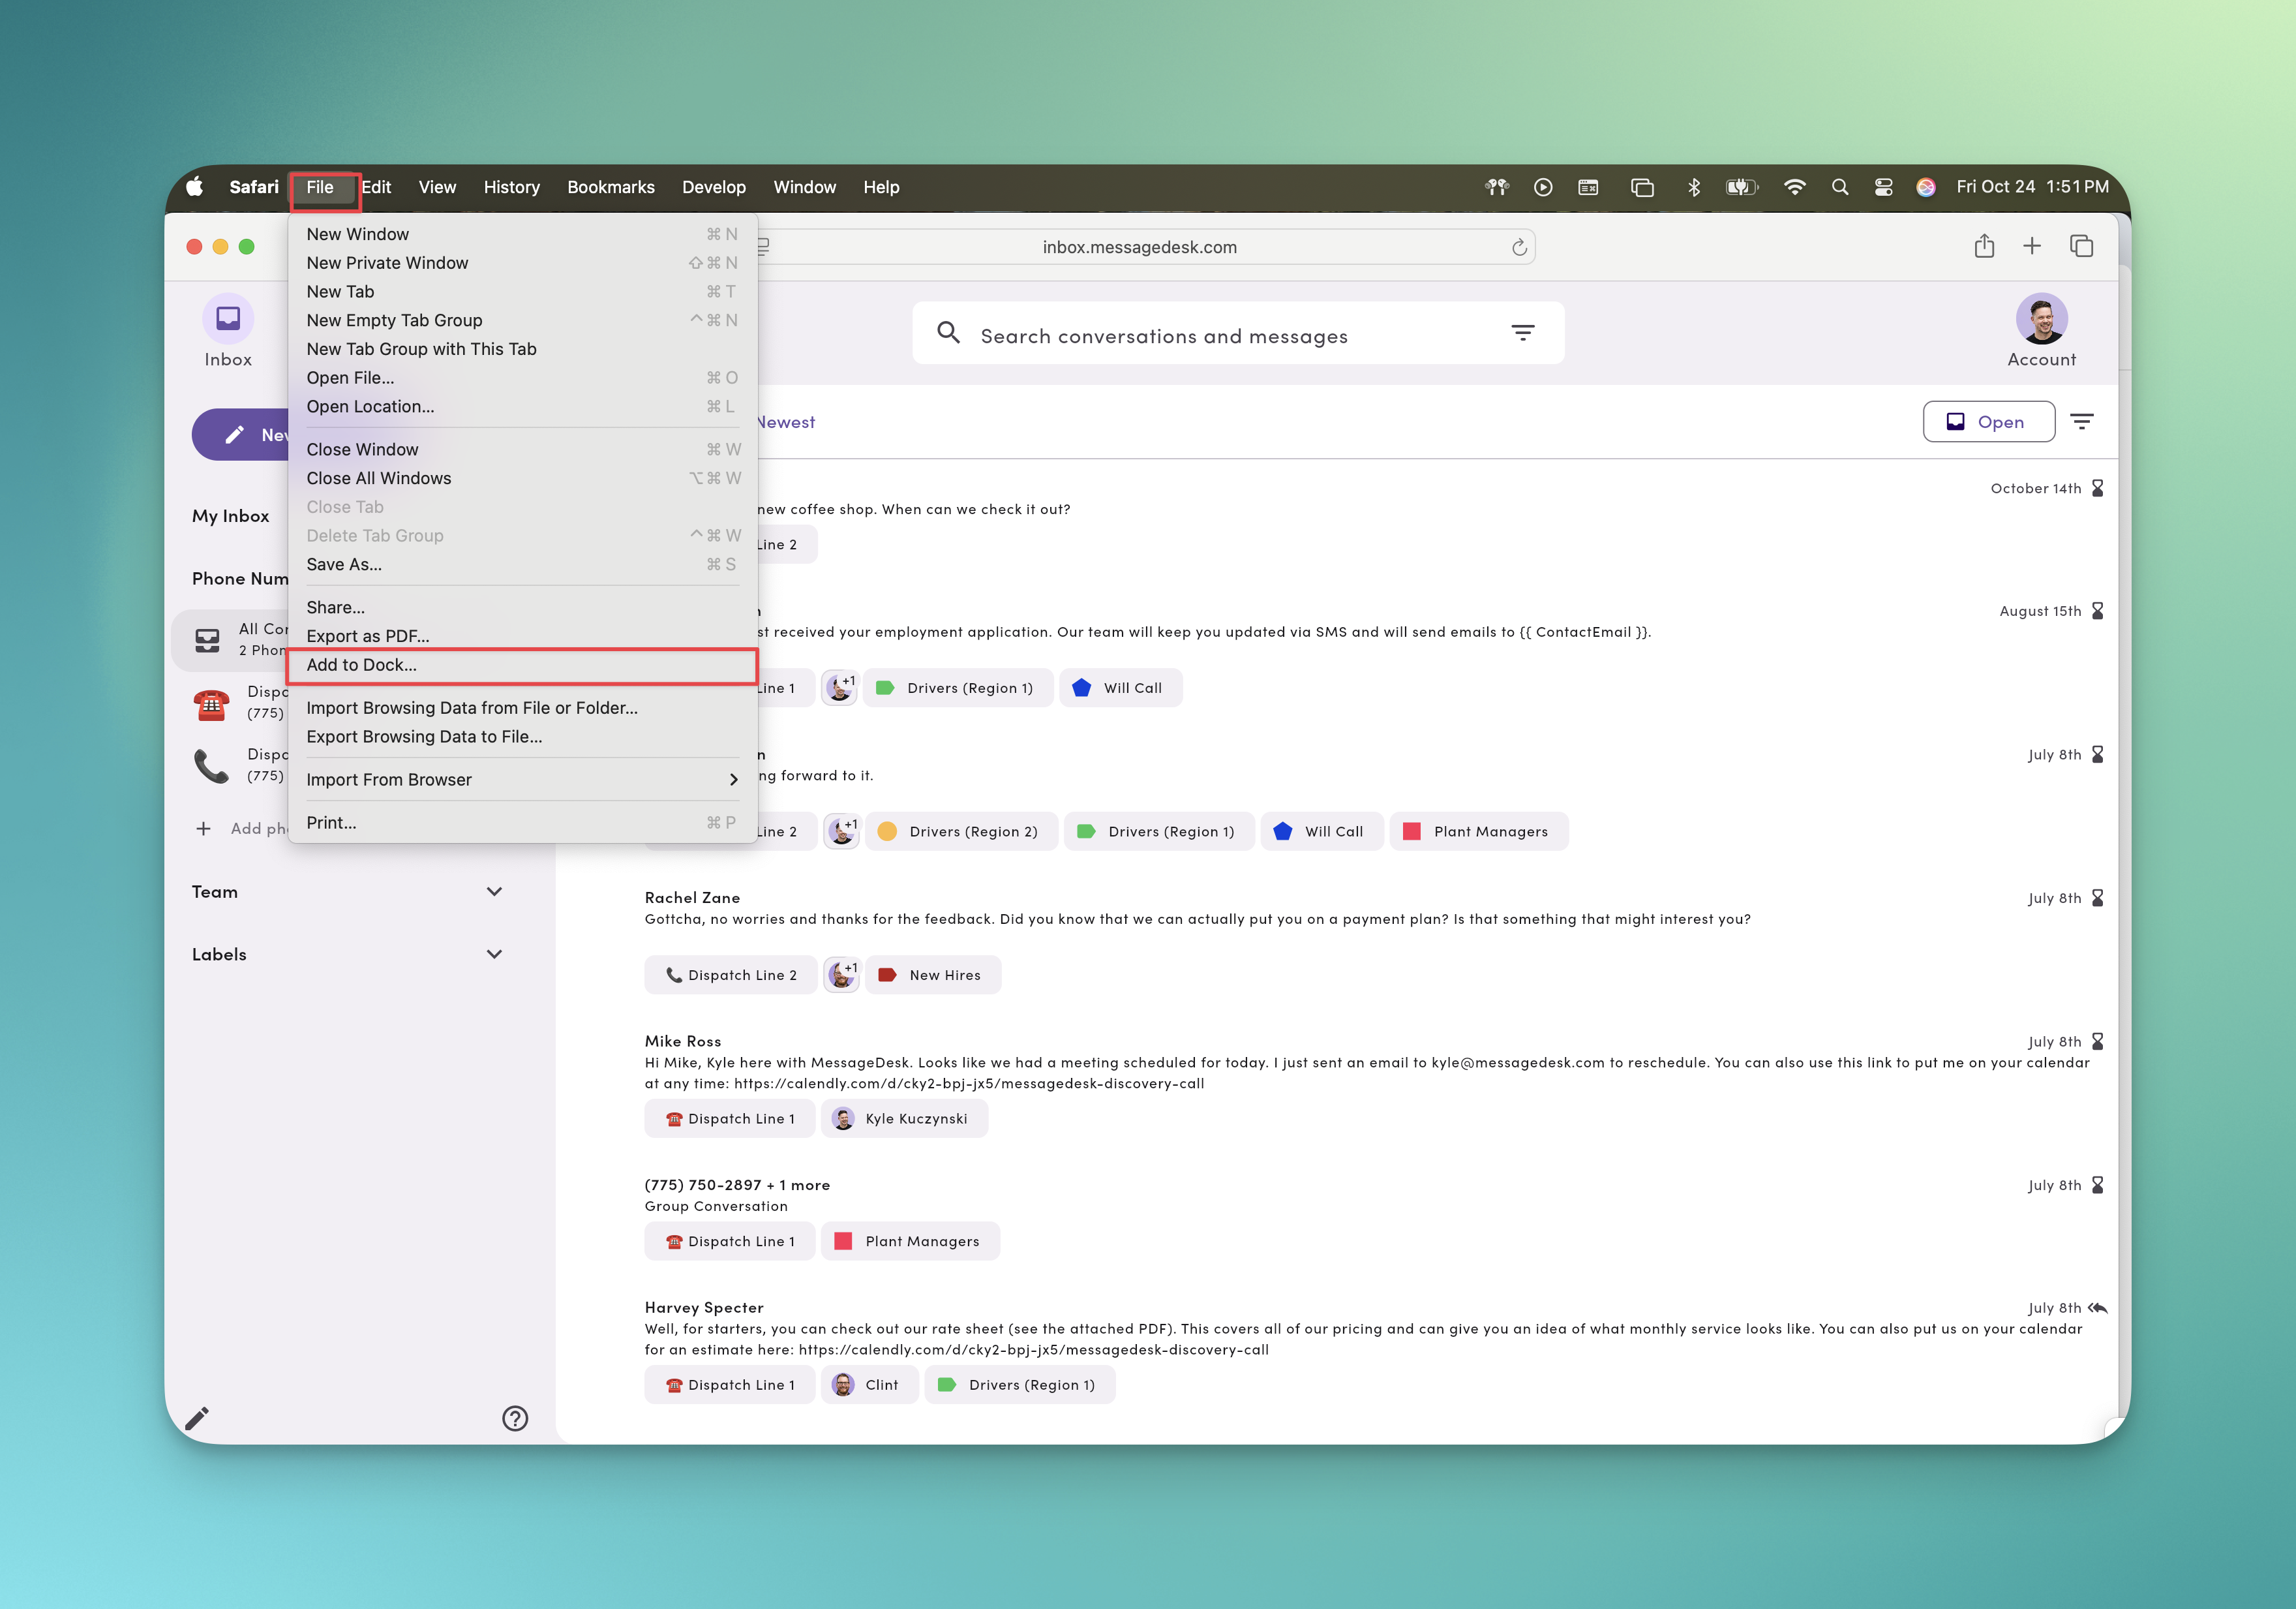Click the pencil edit icon at sidebar bottom

coord(197,1418)
